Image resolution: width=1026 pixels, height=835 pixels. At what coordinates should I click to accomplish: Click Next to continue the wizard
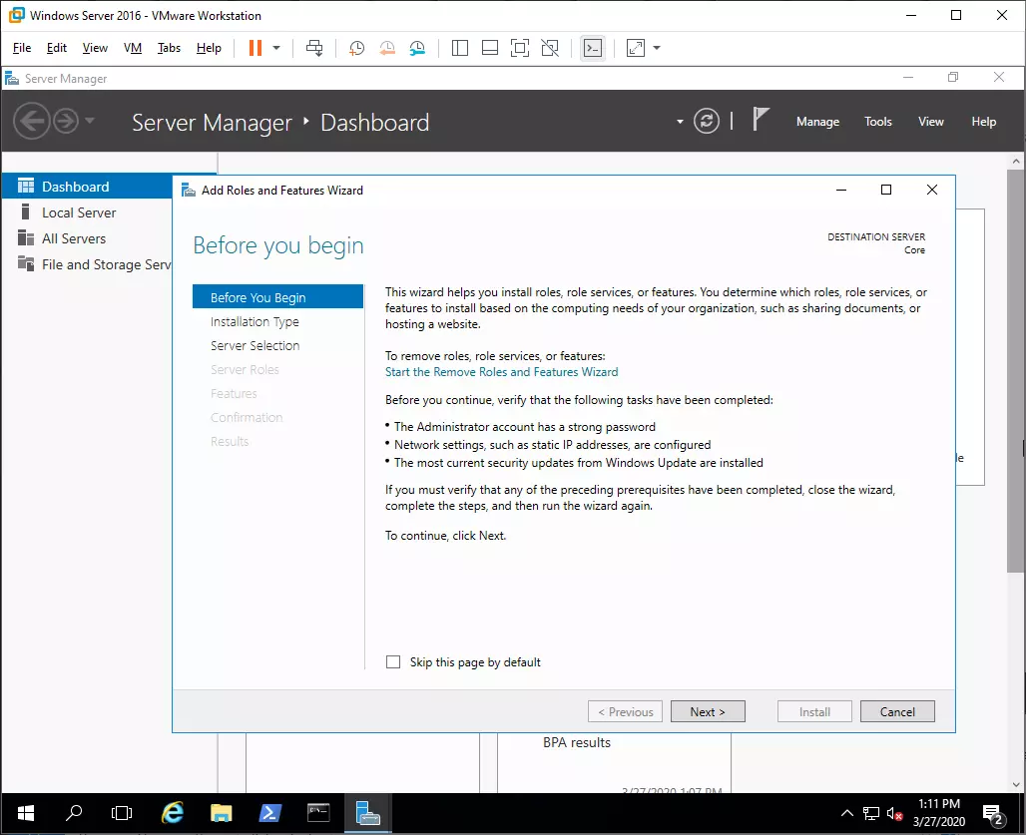[x=708, y=711]
